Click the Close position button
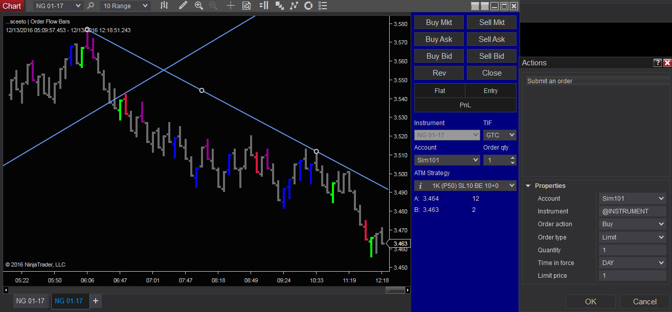The width and height of the screenshot is (672, 312). (x=492, y=73)
